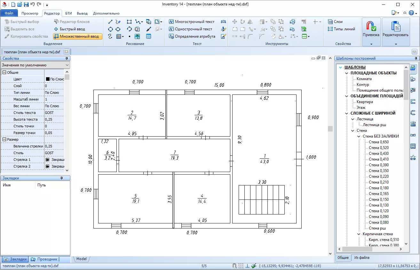Collapse the Общие properties section
The width and height of the screenshot is (420, 270).
(4, 72)
